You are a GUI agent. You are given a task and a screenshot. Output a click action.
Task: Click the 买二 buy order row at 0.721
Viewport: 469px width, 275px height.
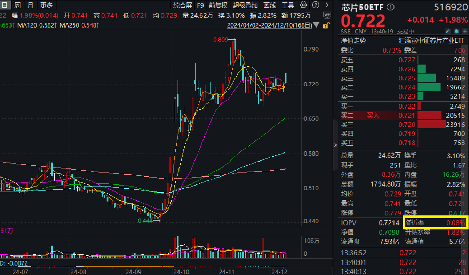[403, 116]
